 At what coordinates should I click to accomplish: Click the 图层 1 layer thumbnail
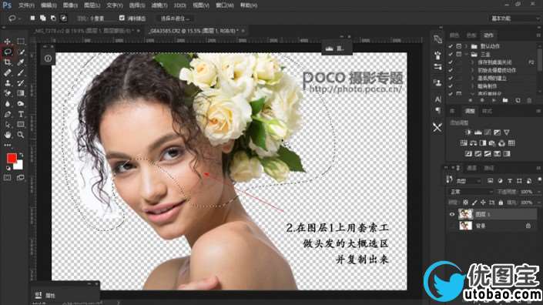[x=465, y=214]
